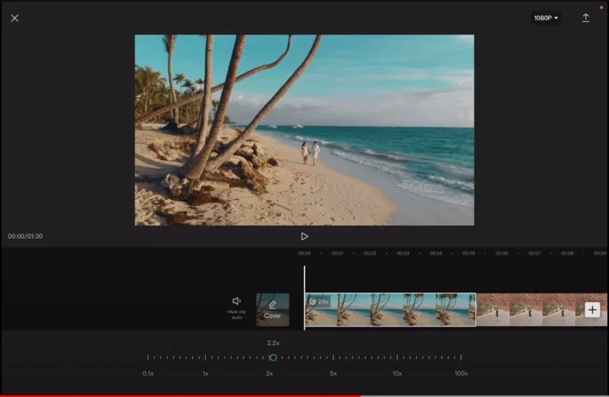Set speed to 100x on the slider
This screenshot has height=397, width=609.
[461, 358]
